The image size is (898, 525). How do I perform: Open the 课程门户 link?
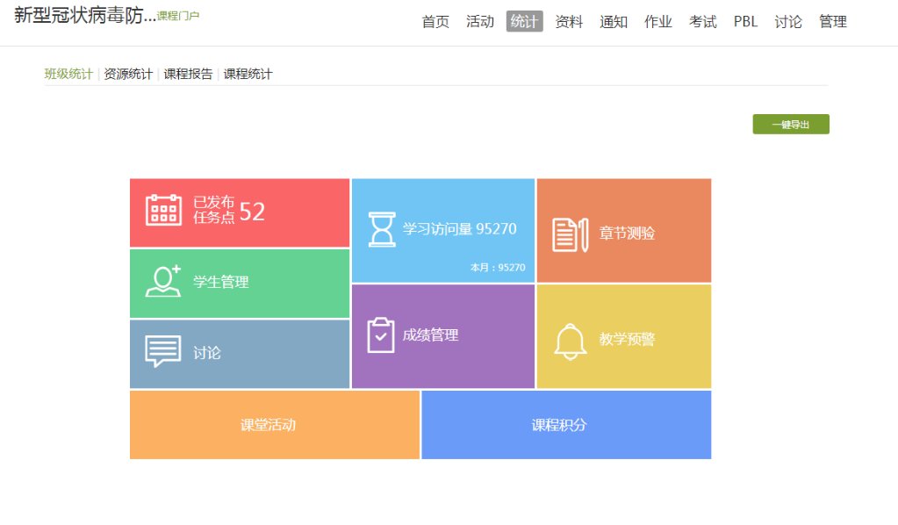178,16
